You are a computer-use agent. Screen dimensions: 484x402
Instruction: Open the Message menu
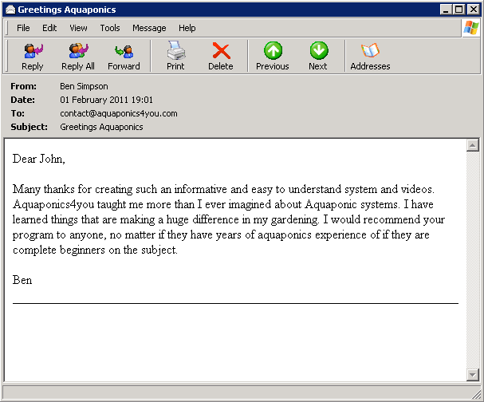point(149,28)
